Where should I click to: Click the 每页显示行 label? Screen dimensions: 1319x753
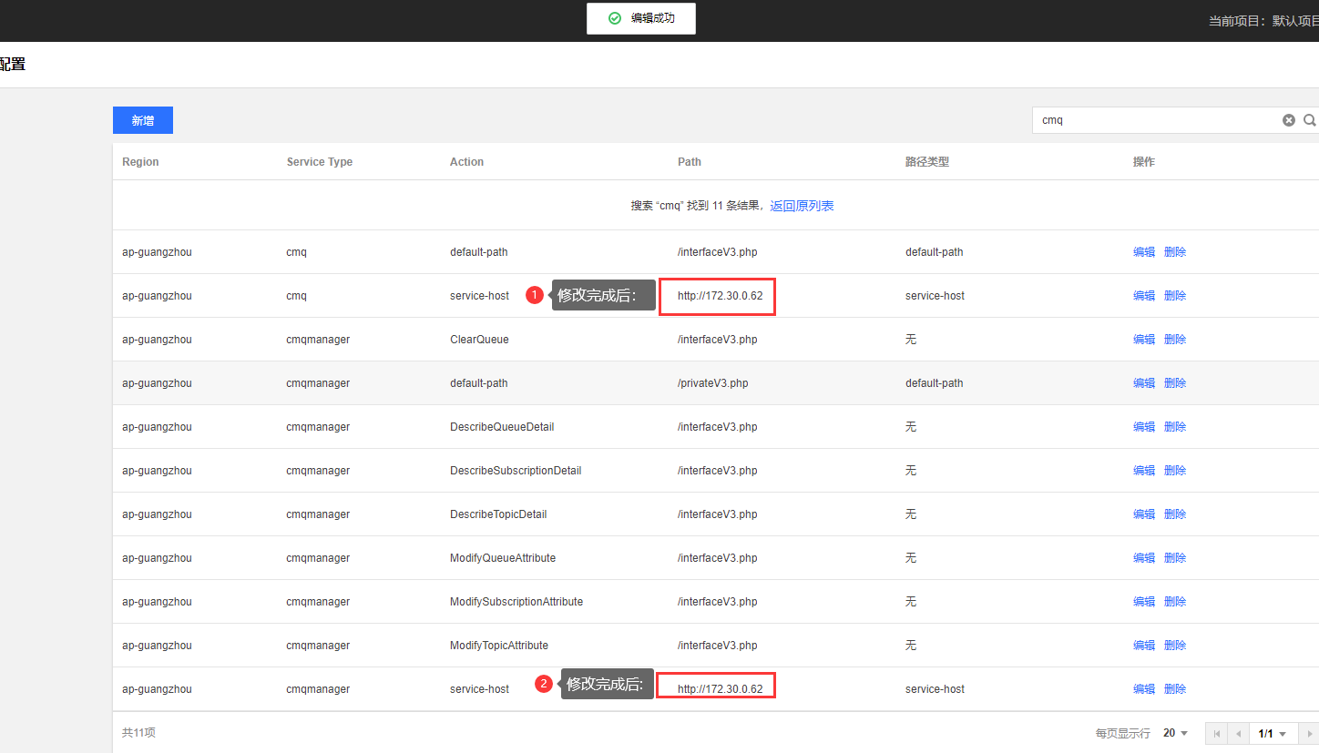point(1122,733)
